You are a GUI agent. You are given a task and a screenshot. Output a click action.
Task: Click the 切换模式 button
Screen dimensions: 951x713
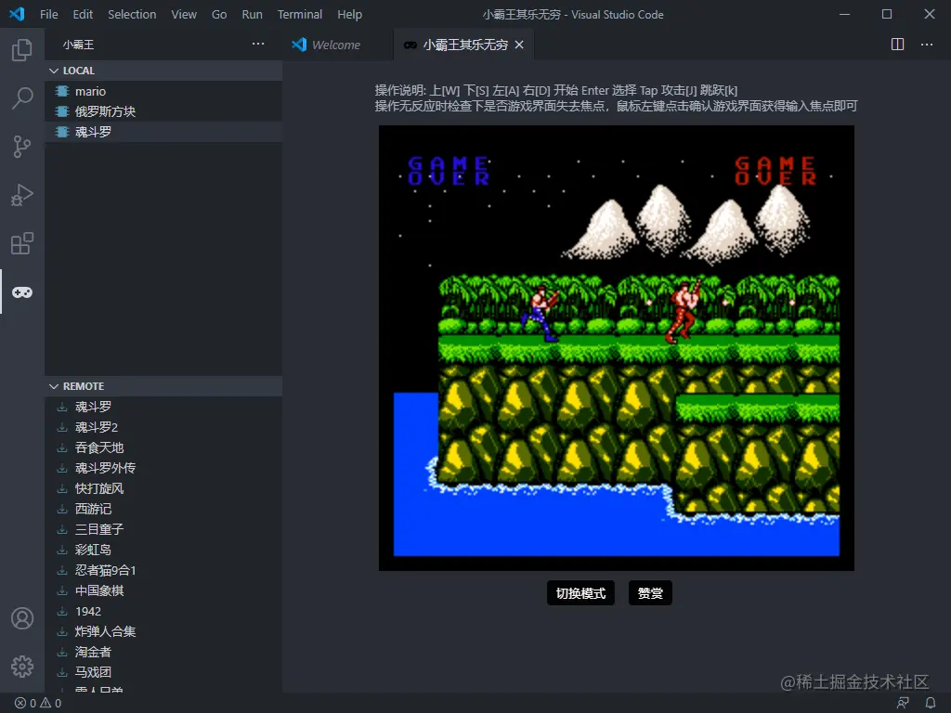[580, 593]
